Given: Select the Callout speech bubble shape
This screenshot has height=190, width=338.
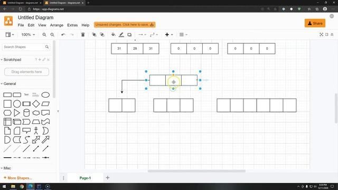Looking at the screenshot, I should point(26,130).
